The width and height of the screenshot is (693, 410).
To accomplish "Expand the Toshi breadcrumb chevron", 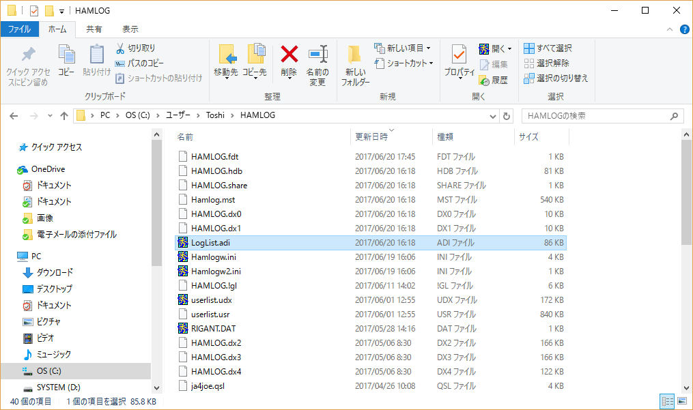I will tap(232, 116).
